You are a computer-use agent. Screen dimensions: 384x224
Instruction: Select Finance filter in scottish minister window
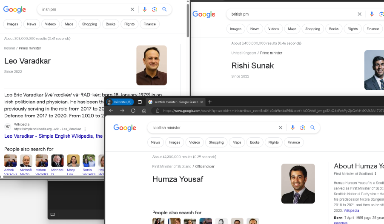tap(294, 142)
